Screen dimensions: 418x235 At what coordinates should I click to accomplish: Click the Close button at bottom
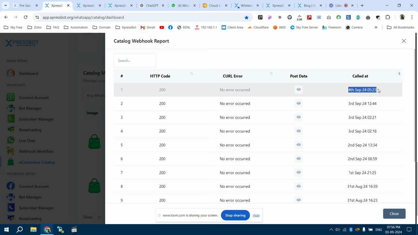394,213
